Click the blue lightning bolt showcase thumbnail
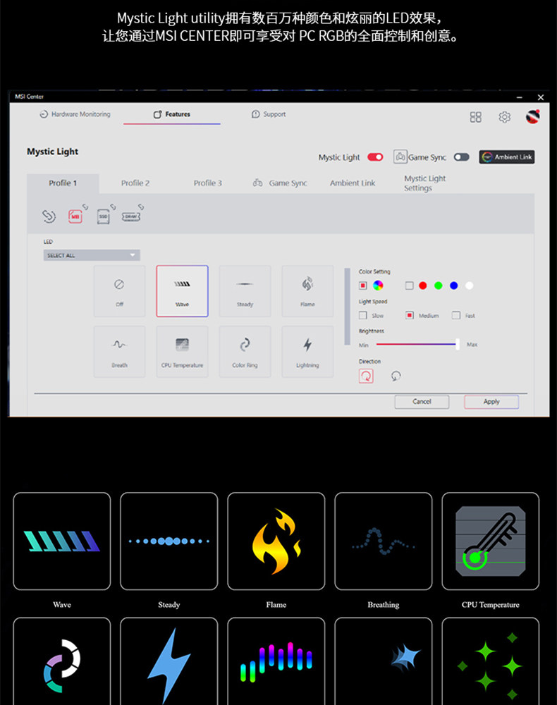The width and height of the screenshot is (557, 705). click(169, 661)
